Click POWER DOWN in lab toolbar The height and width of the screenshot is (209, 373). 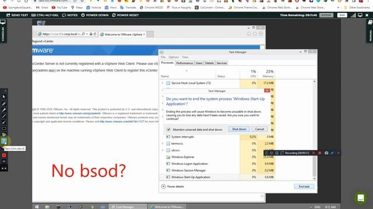tap(94, 15)
